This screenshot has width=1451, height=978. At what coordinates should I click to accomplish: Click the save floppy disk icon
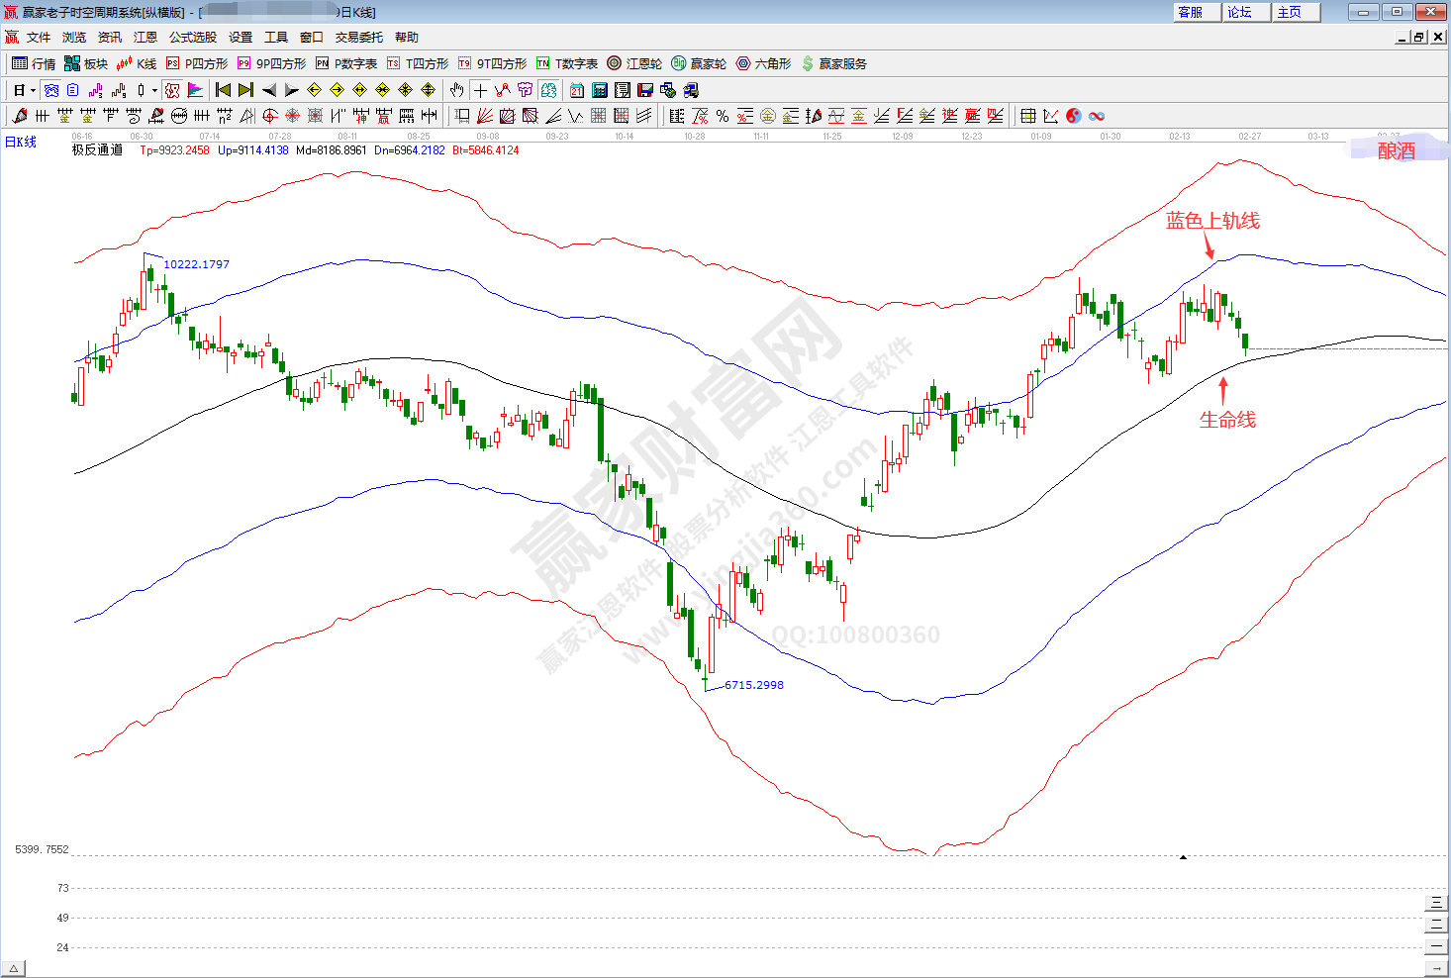(x=645, y=90)
